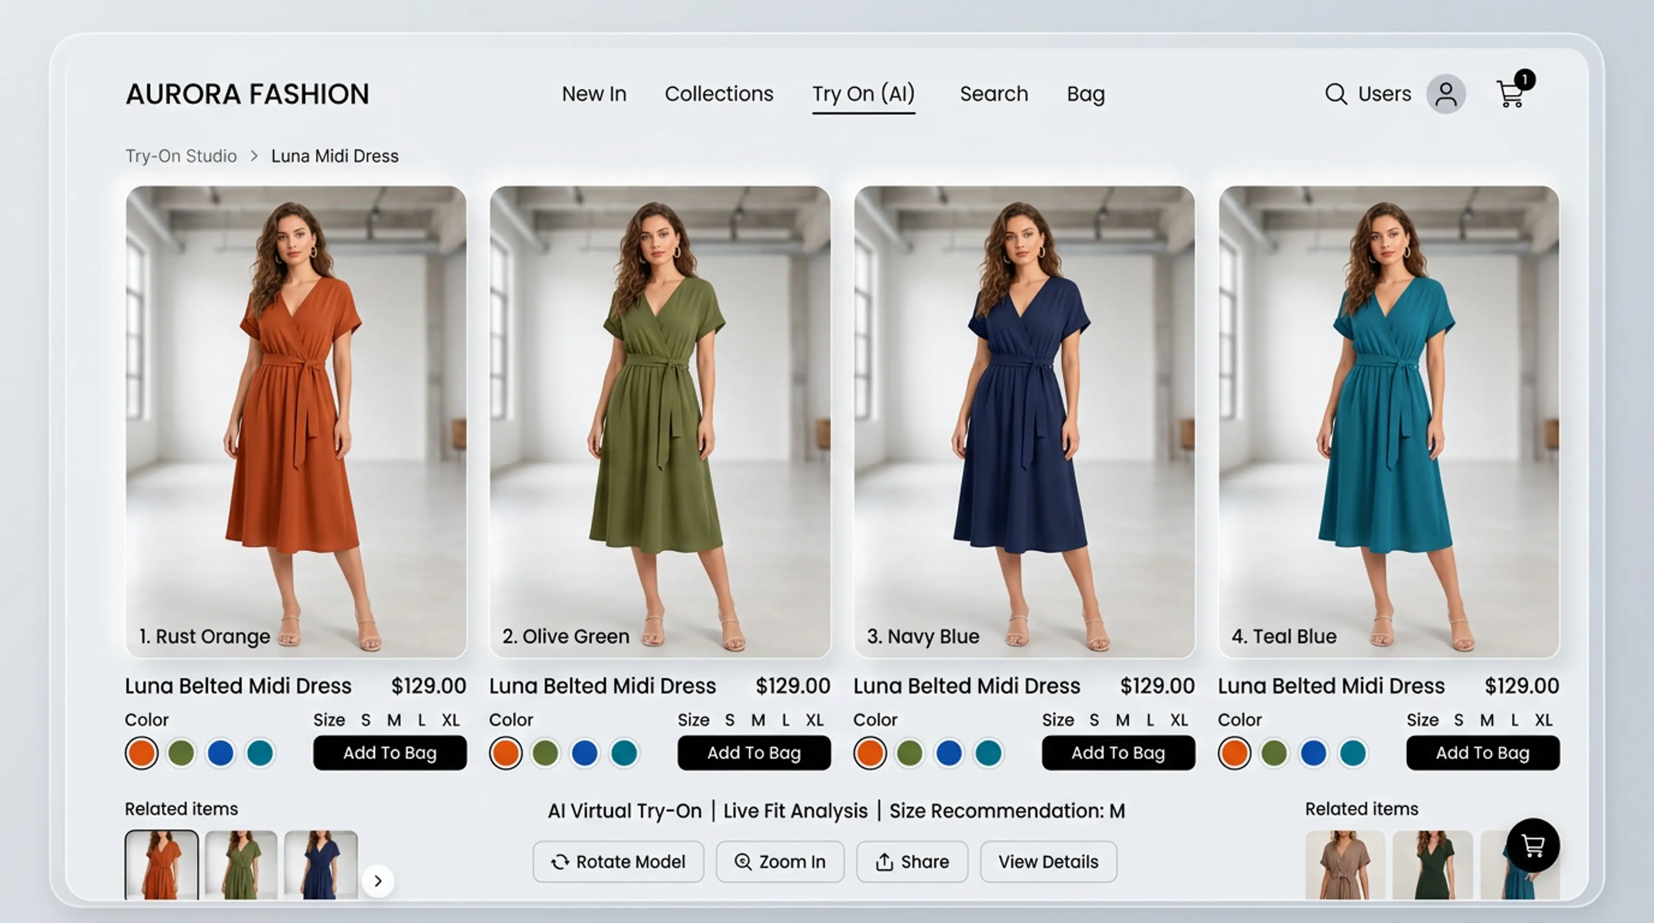
Task: Click the search magnifier icon
Action: 1336,94
